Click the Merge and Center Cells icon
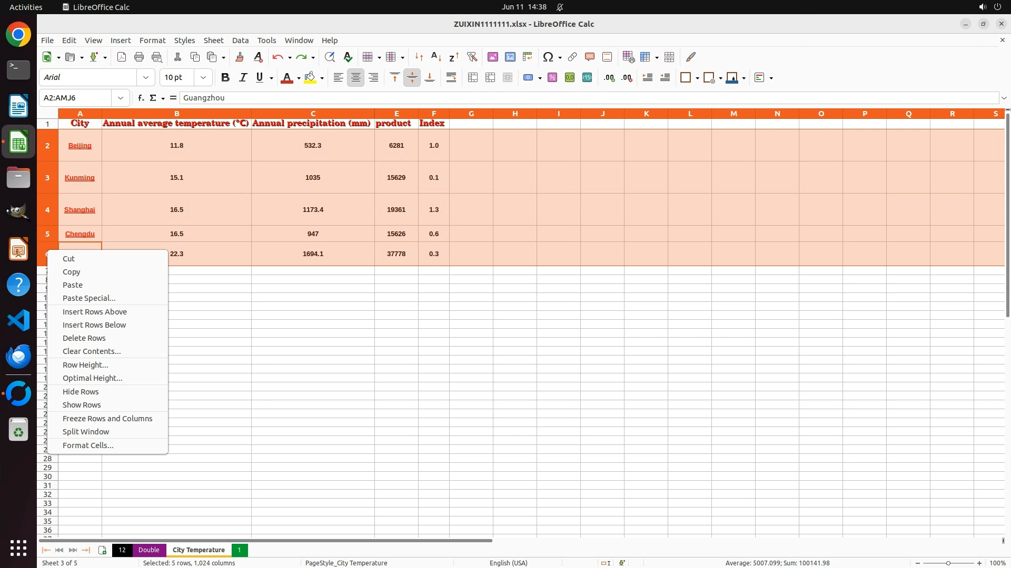 pos(473,77)
